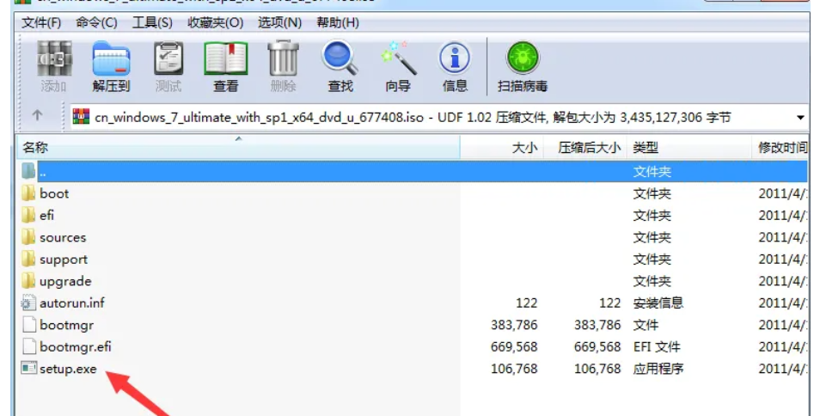Click the bootmgr file icon
The width and height of the screenshot is (814, 416).
coord(29,325)
